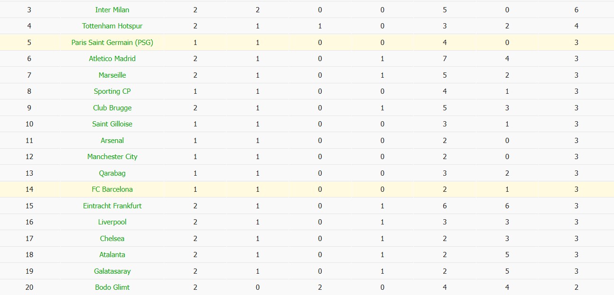Open the Arsenal team link
Image resolution: width=614 pixels, height=295 pixels.
[x=112, y=140]
